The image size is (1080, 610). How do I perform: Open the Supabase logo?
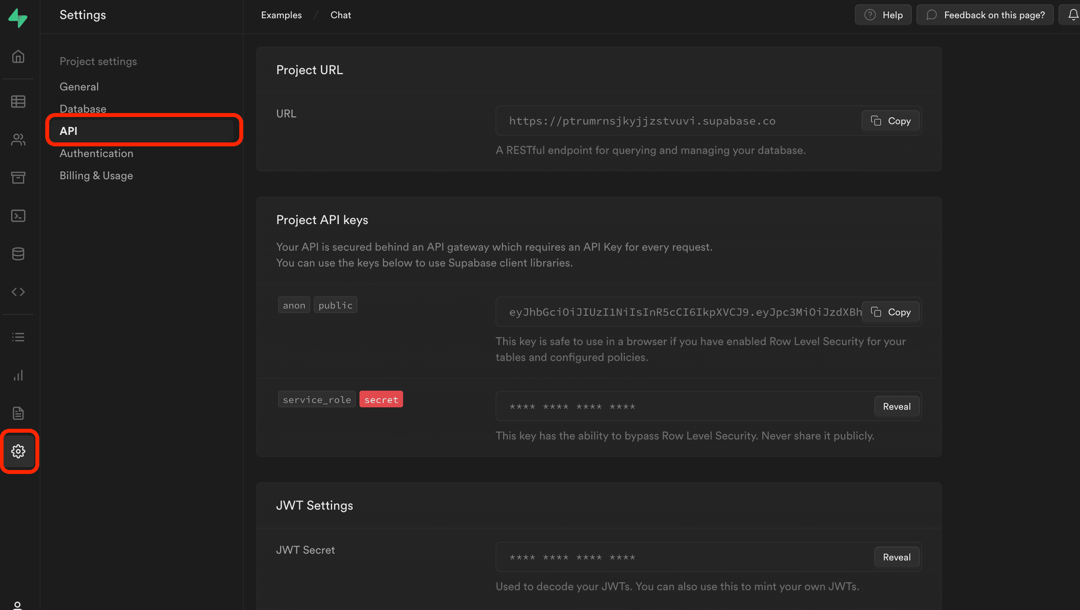18,17
